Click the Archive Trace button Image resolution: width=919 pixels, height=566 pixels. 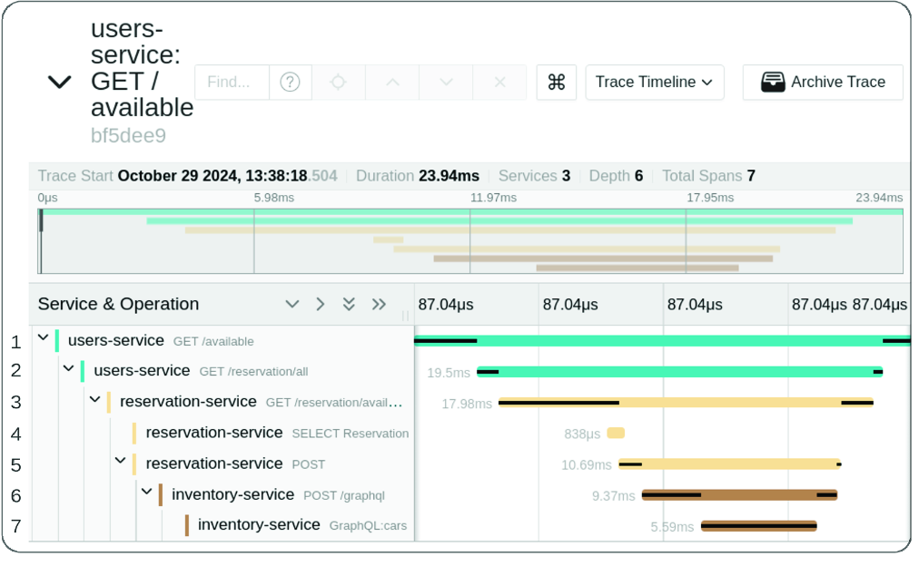(823, 82)
